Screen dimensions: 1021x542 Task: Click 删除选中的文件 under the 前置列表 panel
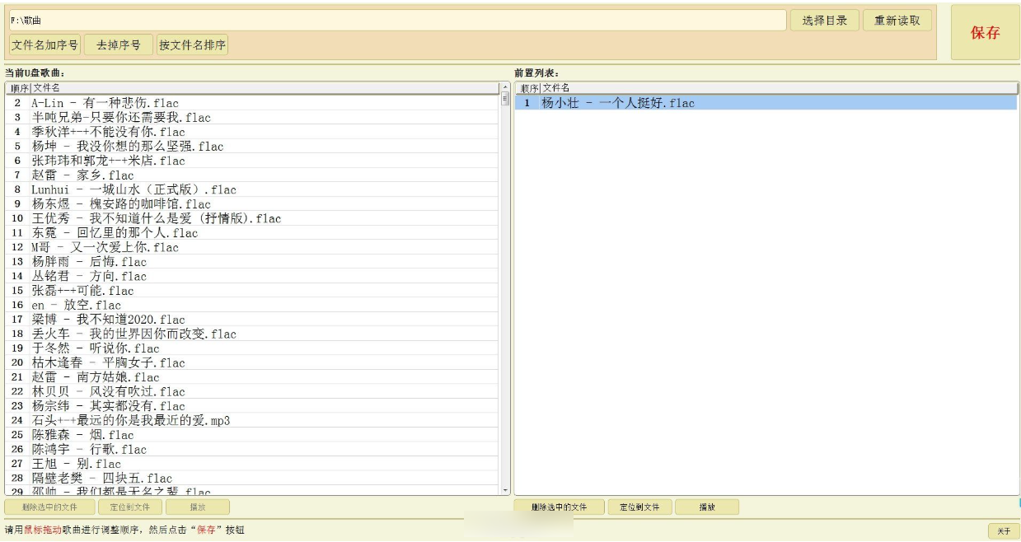559,507
